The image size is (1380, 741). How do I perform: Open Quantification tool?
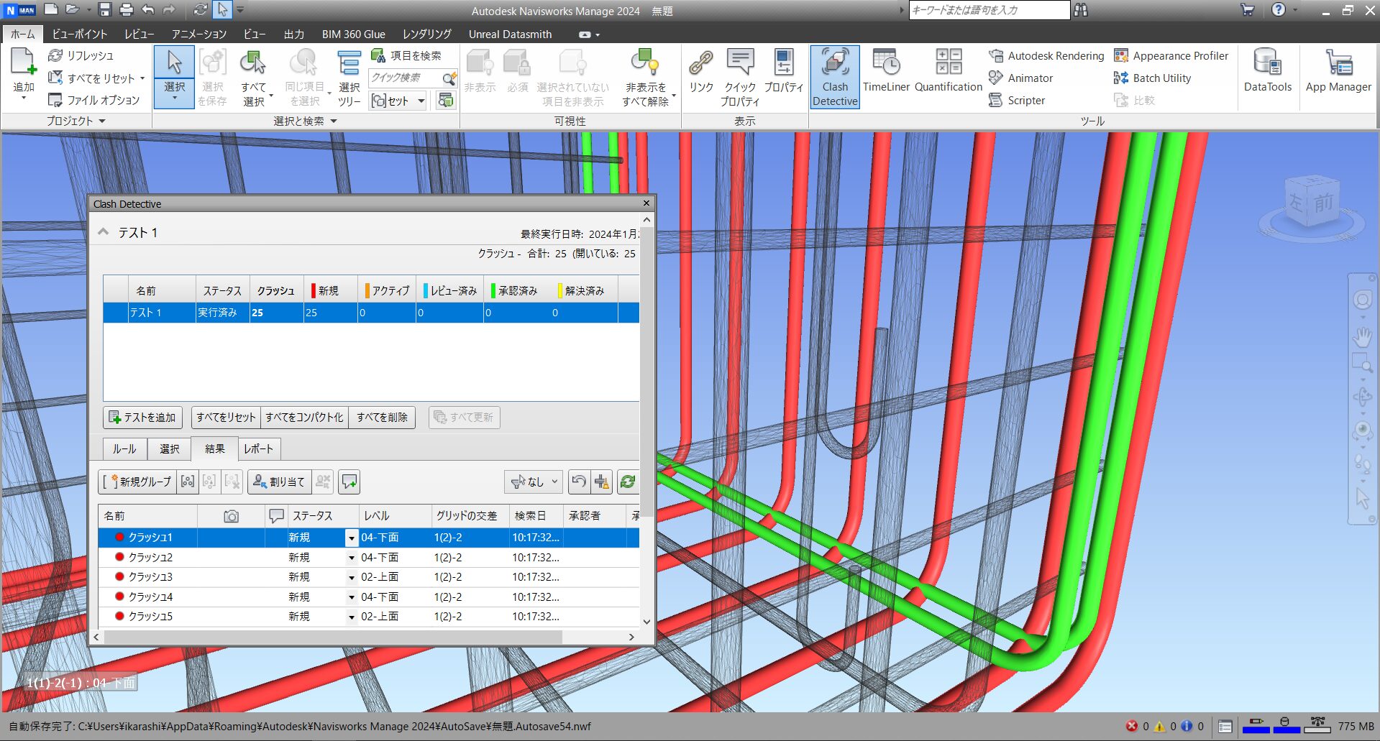[949, 71]
